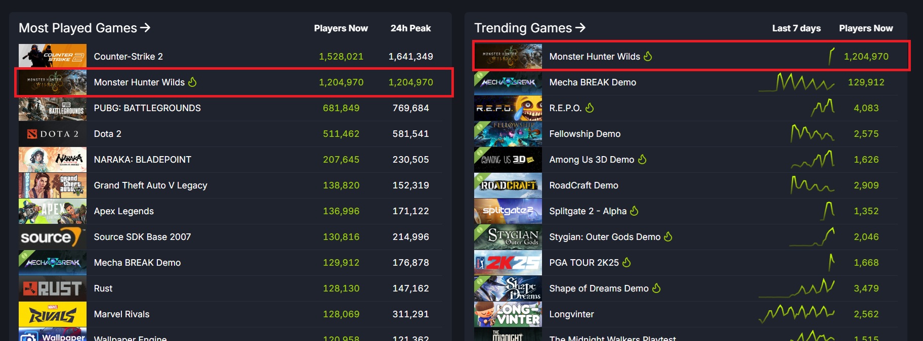Click the Shape of Dreams thumbnail
Viewport: 923px width, 341px height.
(x=508, y=288)
